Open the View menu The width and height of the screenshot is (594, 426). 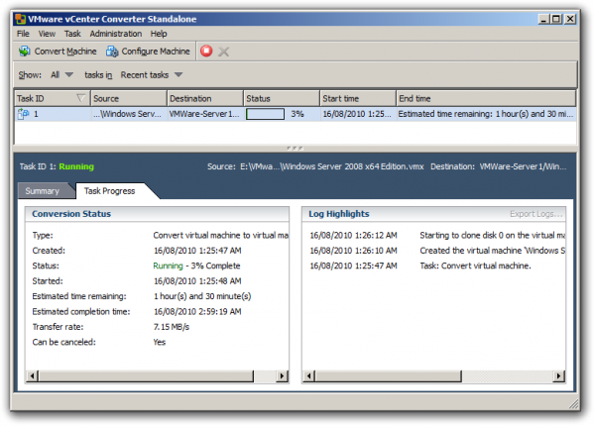(47, 34)
